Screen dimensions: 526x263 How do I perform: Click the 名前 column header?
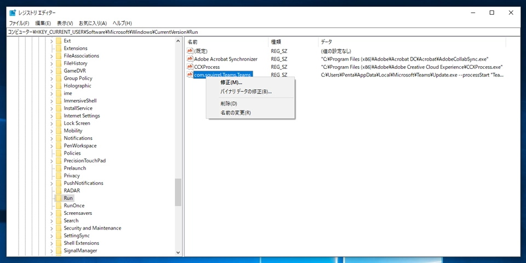tap(227, 42)
